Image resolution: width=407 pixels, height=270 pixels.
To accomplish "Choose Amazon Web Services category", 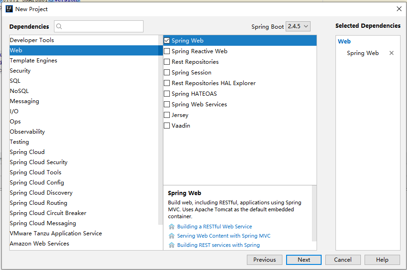I will [x=84, y=244].
